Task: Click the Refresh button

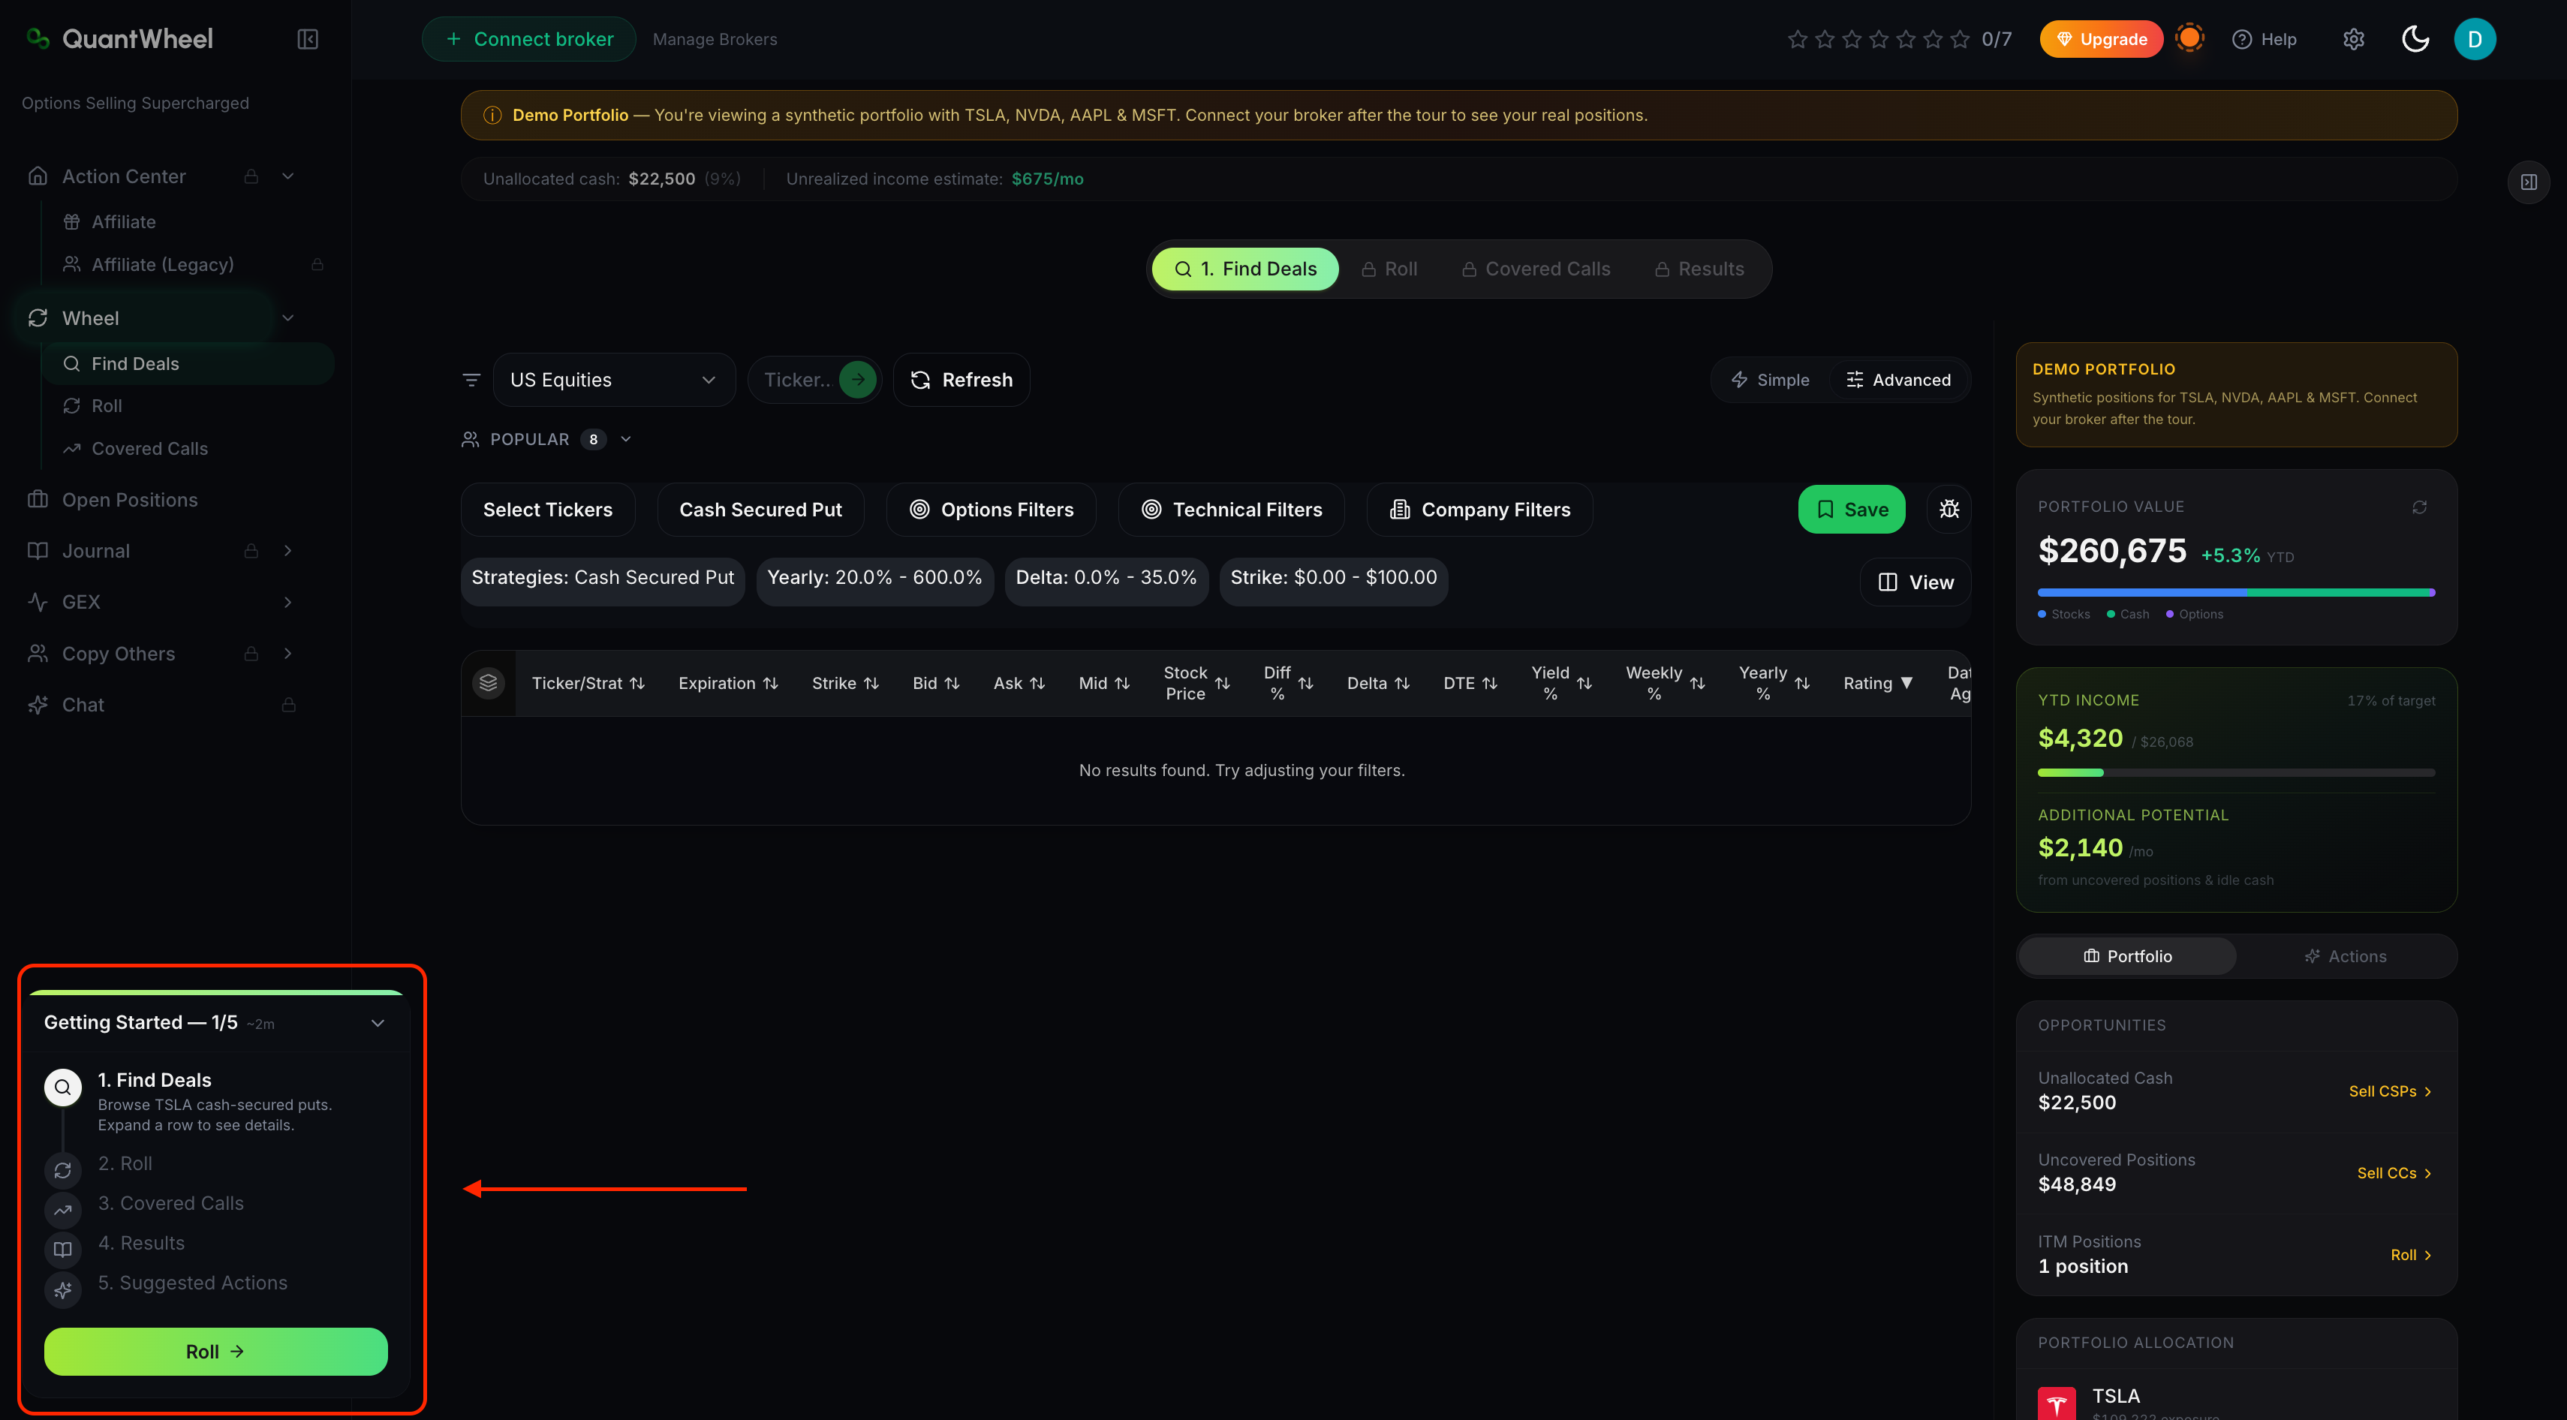Action: coord(961,380)
